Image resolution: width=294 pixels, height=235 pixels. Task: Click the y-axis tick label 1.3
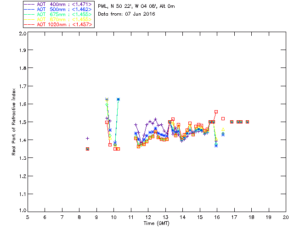pyautogui.click(x=23, y=158)
